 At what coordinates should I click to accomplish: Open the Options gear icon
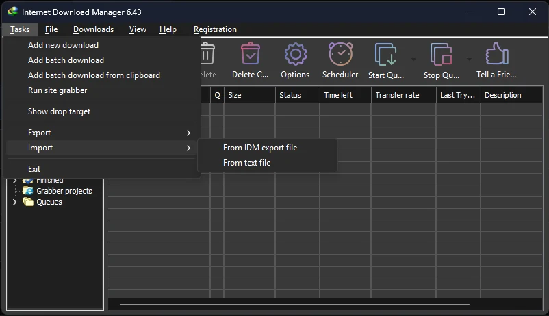[x=296, y=54]
